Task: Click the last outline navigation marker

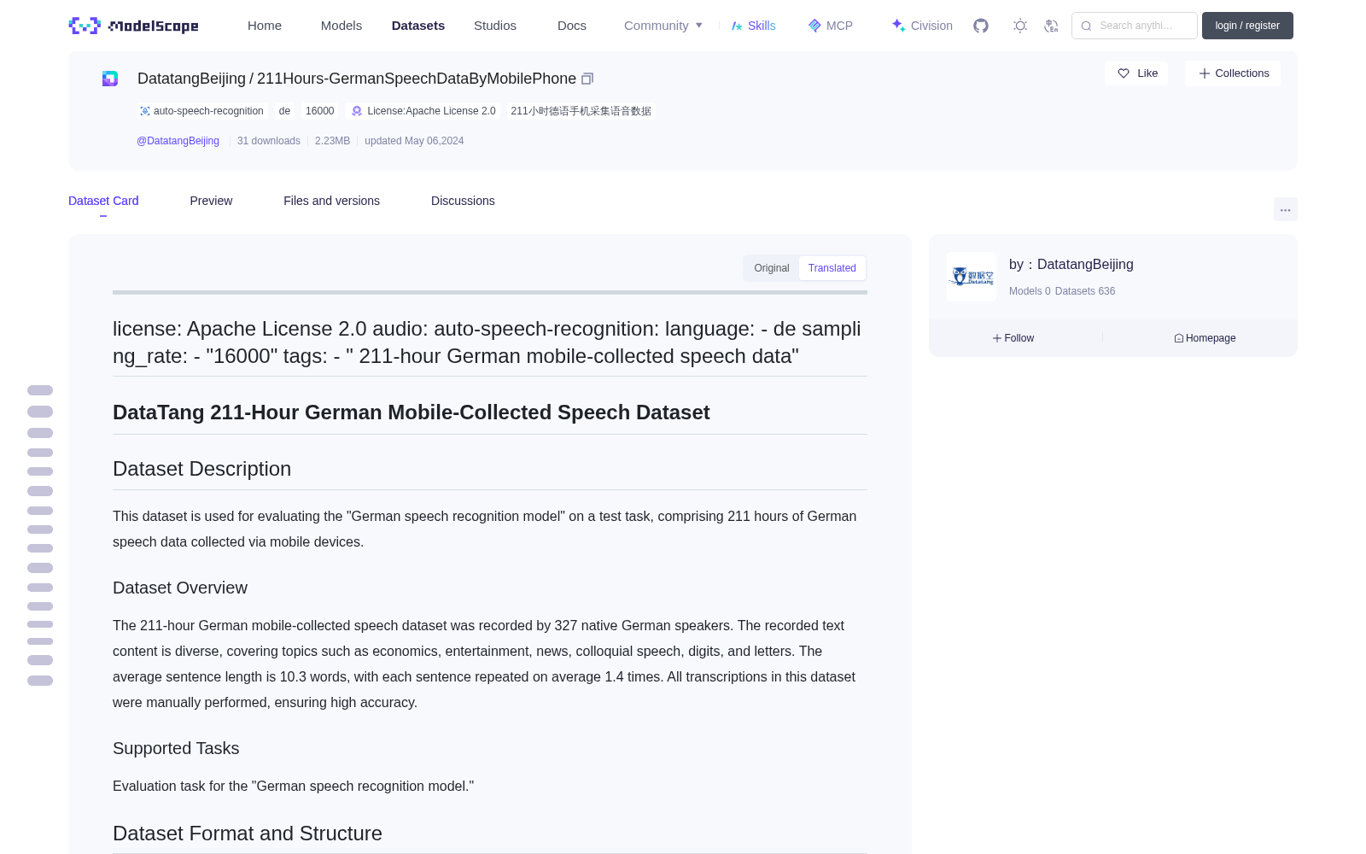Action: pyautogui.click(x=40, y=681)
